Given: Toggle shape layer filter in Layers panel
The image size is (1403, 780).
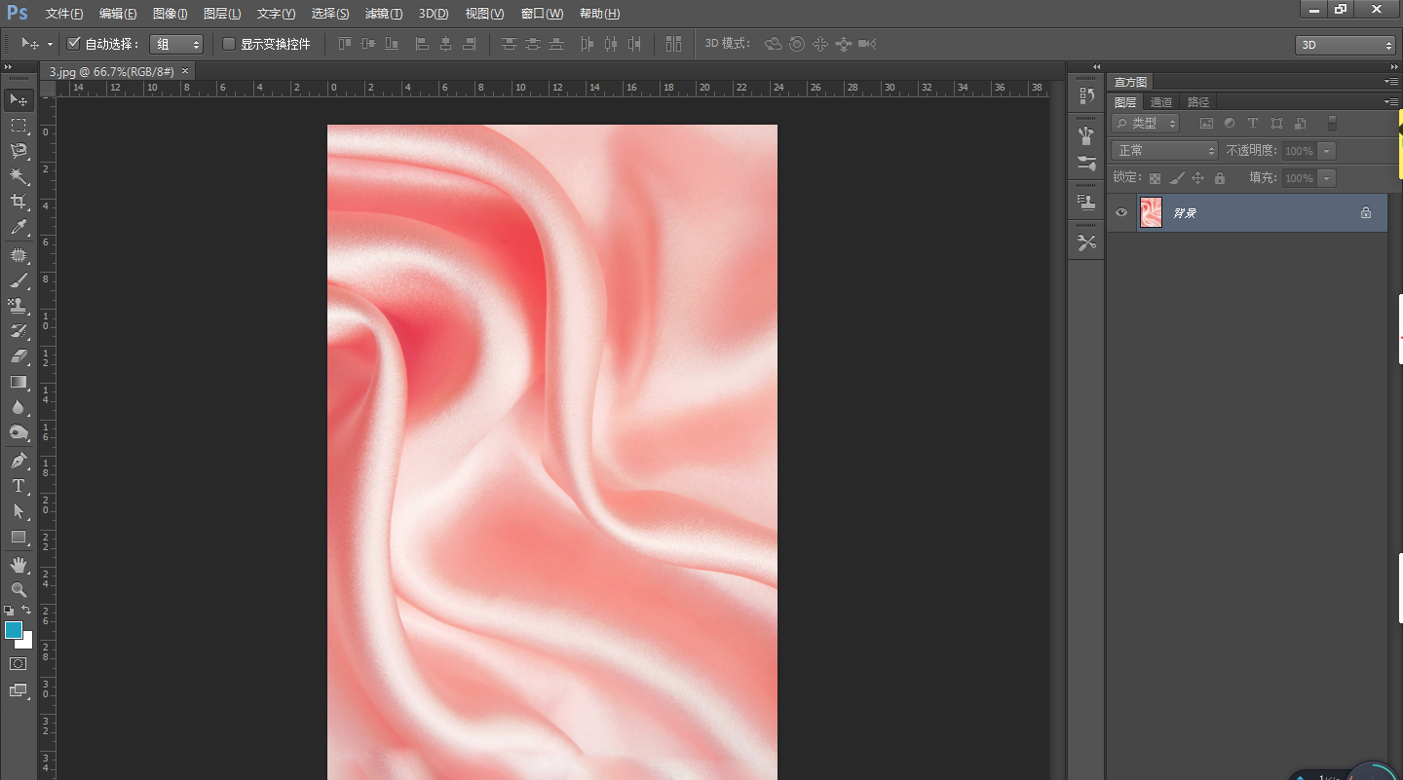Looking at the screenshot, I should [x=1276, y=124].
